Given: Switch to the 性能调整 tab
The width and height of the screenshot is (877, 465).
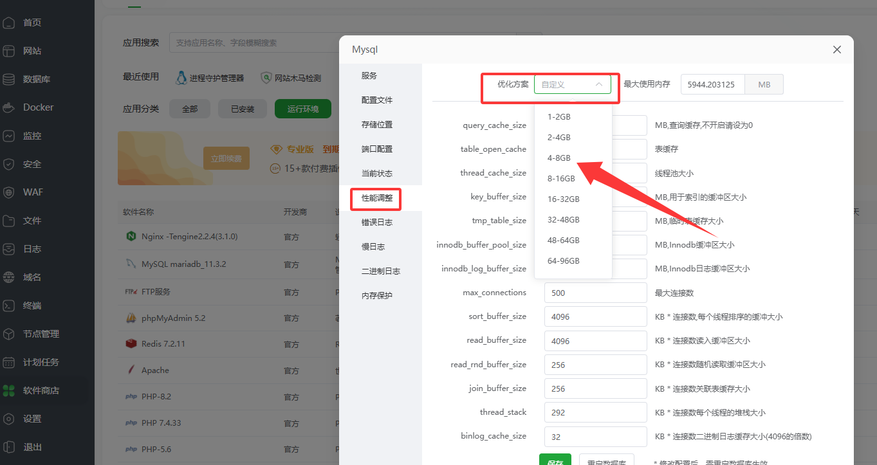Looking at the screenshot, I should pos(376,198).
